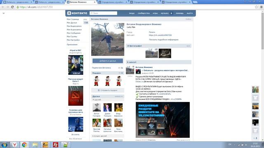Image resolution: width=264 pixels, height=148 pixels.
Task: Open the игры header menu item
Action: [155, 13]
